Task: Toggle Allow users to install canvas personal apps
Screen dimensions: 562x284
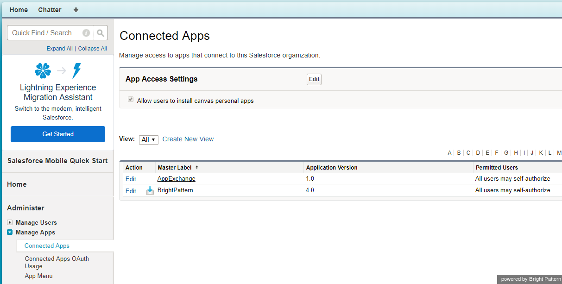Action: 131,100
